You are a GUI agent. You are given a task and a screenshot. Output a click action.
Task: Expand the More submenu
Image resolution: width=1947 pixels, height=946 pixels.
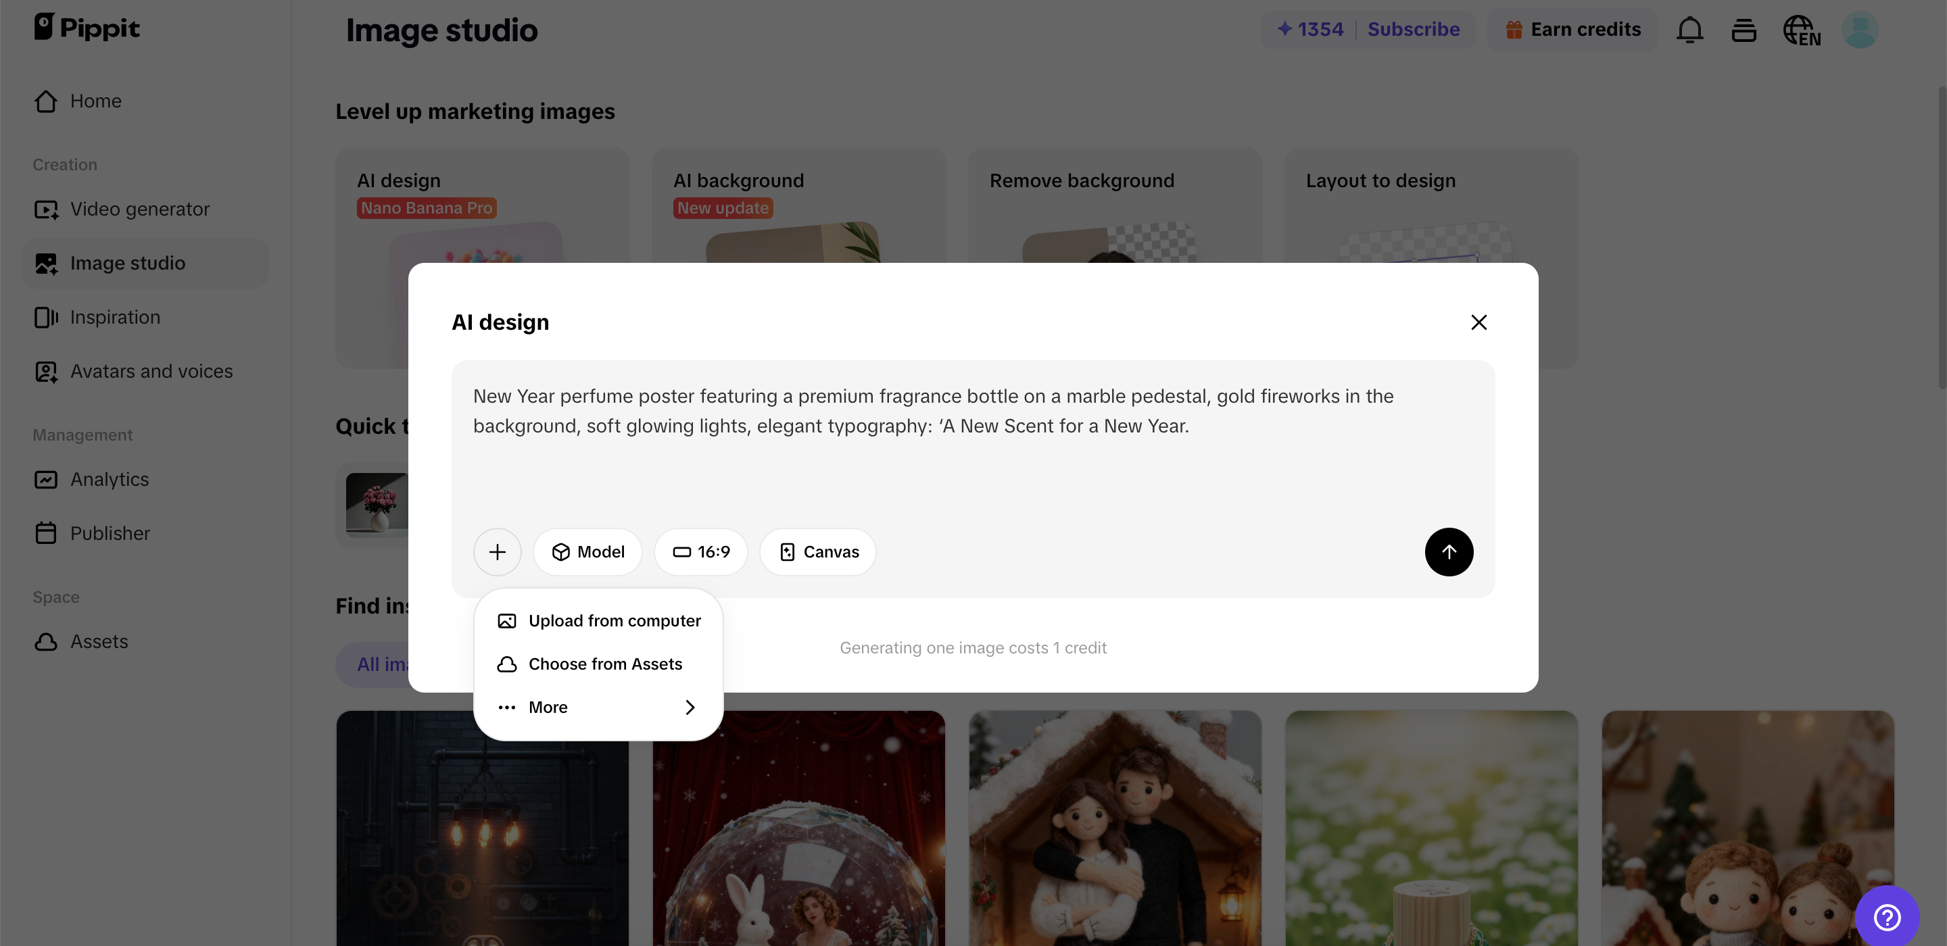598,707
